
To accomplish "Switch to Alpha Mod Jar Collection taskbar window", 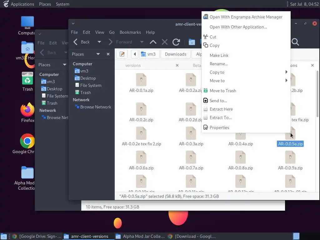I will click(x=140, y=236).
